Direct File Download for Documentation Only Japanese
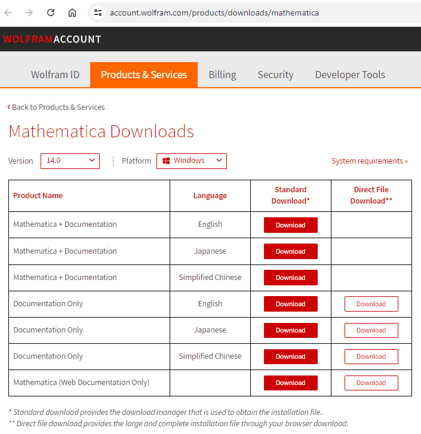Viewport: 421px width, 434px height. (371, 330)
